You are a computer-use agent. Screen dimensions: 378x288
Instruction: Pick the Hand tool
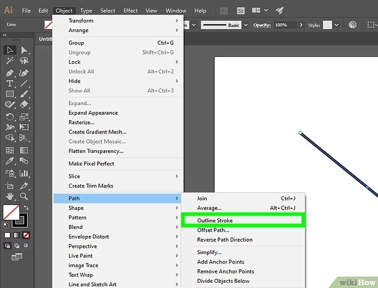[10, 197]
